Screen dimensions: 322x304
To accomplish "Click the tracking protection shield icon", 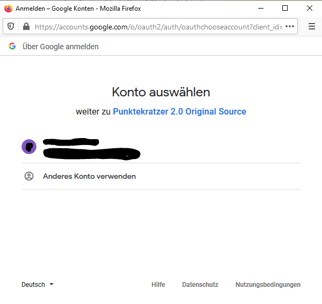I will pyautogui.click(x=11, y=26).
